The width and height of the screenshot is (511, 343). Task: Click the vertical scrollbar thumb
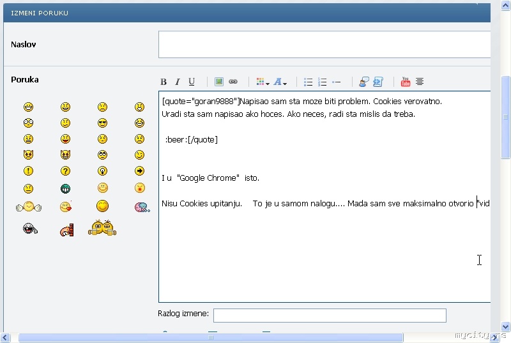[505, 118]
